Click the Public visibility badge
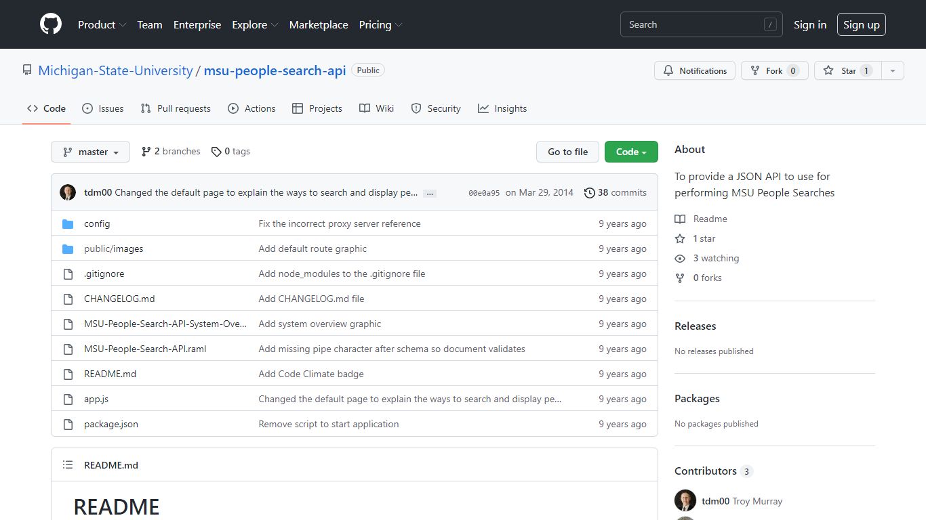This screenshot has height=520, width=926. tap(368, 70)
